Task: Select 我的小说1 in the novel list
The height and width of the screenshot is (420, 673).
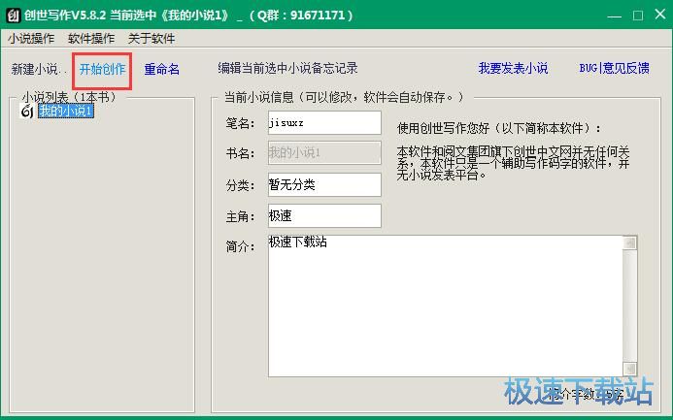Action: pyautogui.click(x=66, y=111)
